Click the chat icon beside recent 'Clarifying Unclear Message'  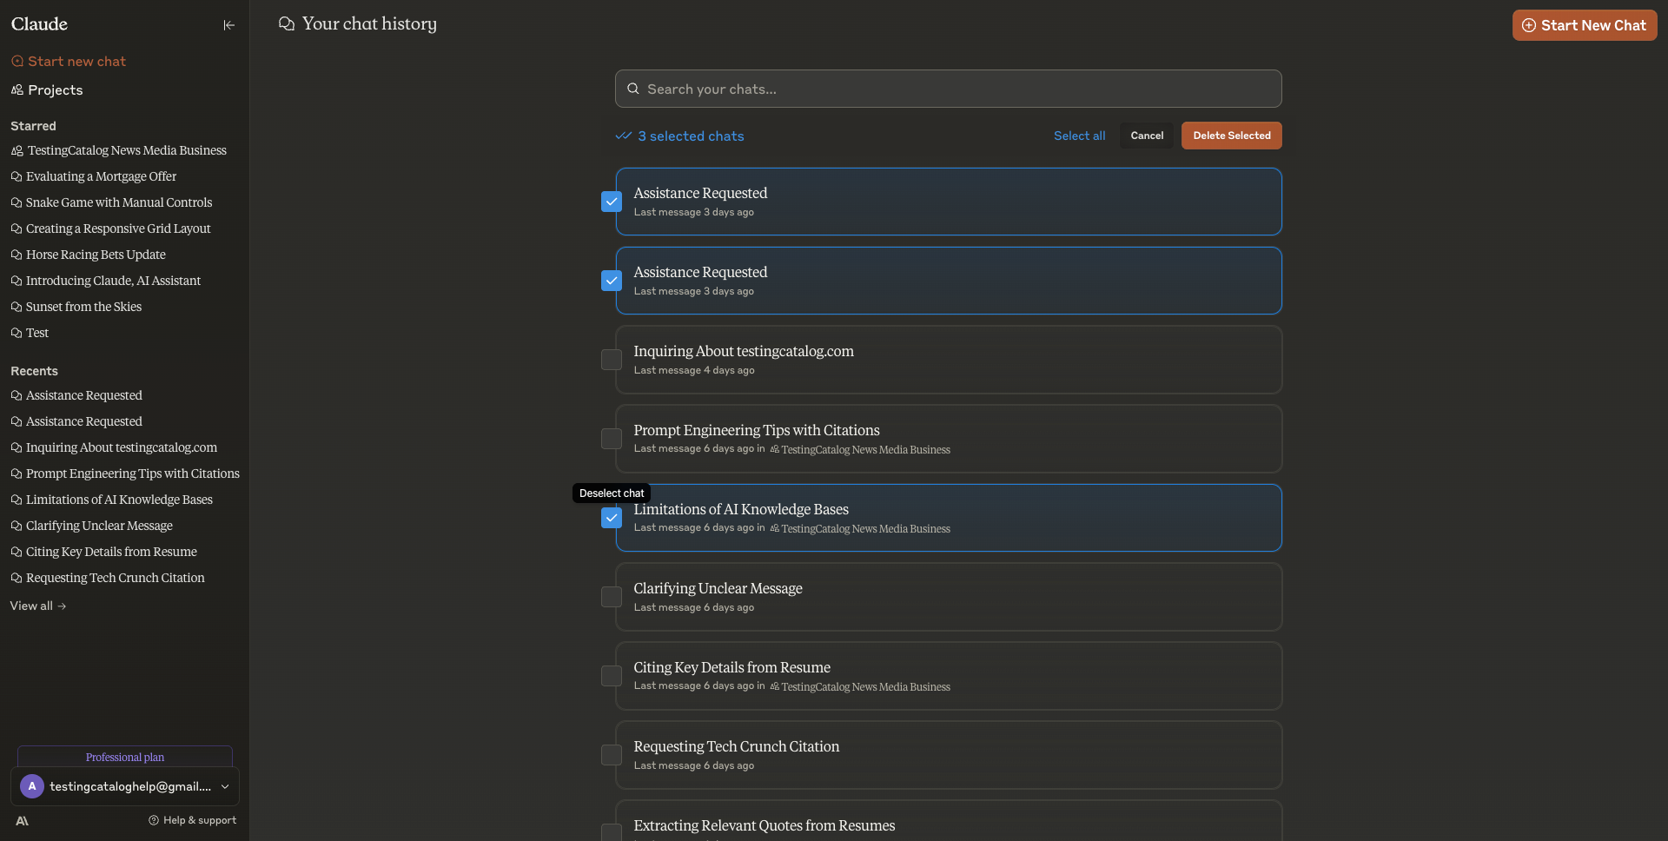pos(17,526)
